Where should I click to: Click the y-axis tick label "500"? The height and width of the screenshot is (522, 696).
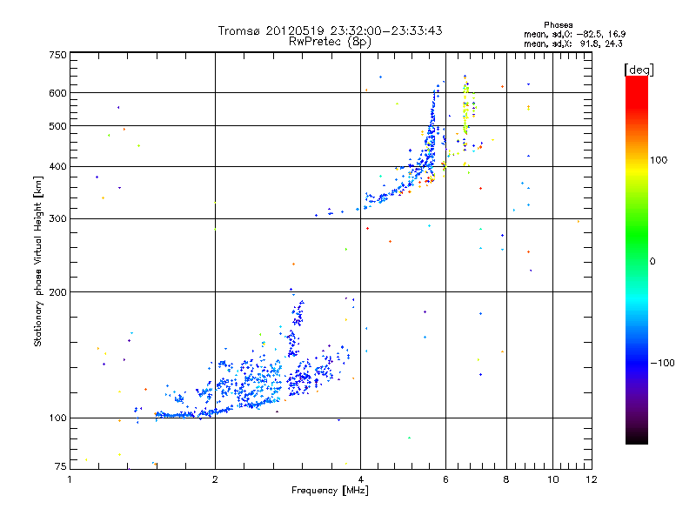pyautogui.click(x=57, y=126)
